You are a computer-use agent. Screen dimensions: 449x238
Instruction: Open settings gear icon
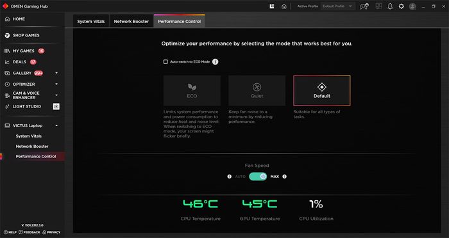[401, 6]
